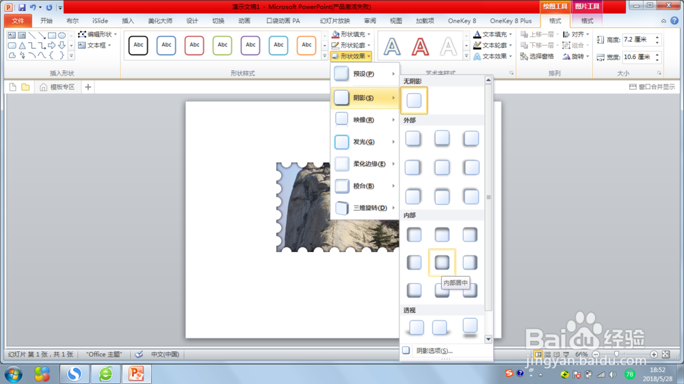Viewport: 684px width, 384px height.
Task: Expand the shapes gallery more arrow
Action: (x=72, y=56)
